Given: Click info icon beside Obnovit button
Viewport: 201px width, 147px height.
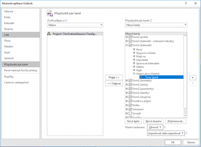Looking at the screenshot, I should [x=165, y=127].
